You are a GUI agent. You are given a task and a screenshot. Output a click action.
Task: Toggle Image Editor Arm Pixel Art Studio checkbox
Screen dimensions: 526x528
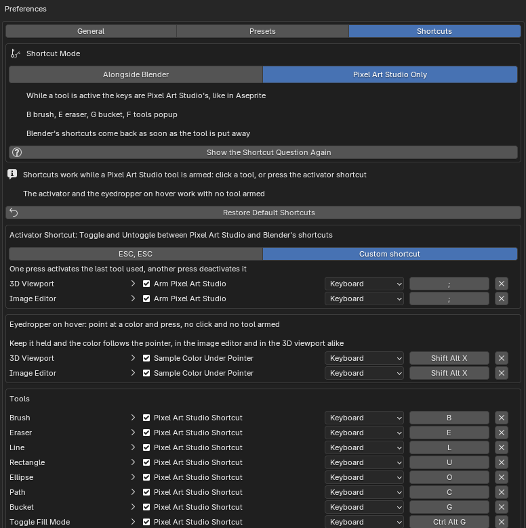pos(146,299)
